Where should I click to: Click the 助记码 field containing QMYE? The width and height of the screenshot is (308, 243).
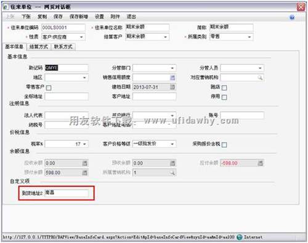click(67, 68)
